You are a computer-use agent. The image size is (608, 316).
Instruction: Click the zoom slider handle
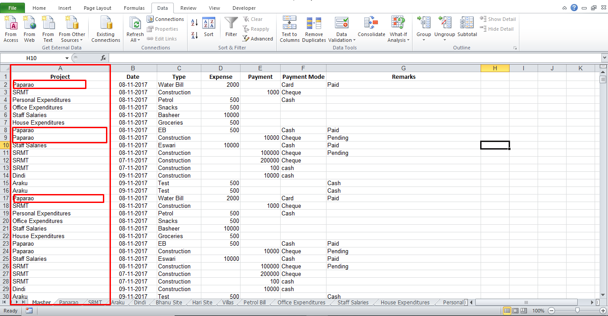click(577, 311)
